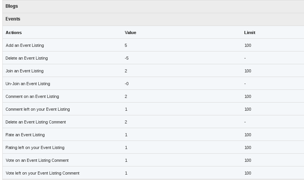Click the 'Join an Event Listing' action
Viewport: 304px width, 180px height.
tap(24, 71)
